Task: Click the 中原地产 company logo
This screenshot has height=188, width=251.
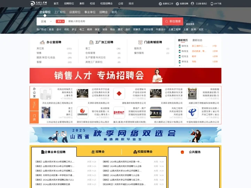Action: [x=119, y=112]
